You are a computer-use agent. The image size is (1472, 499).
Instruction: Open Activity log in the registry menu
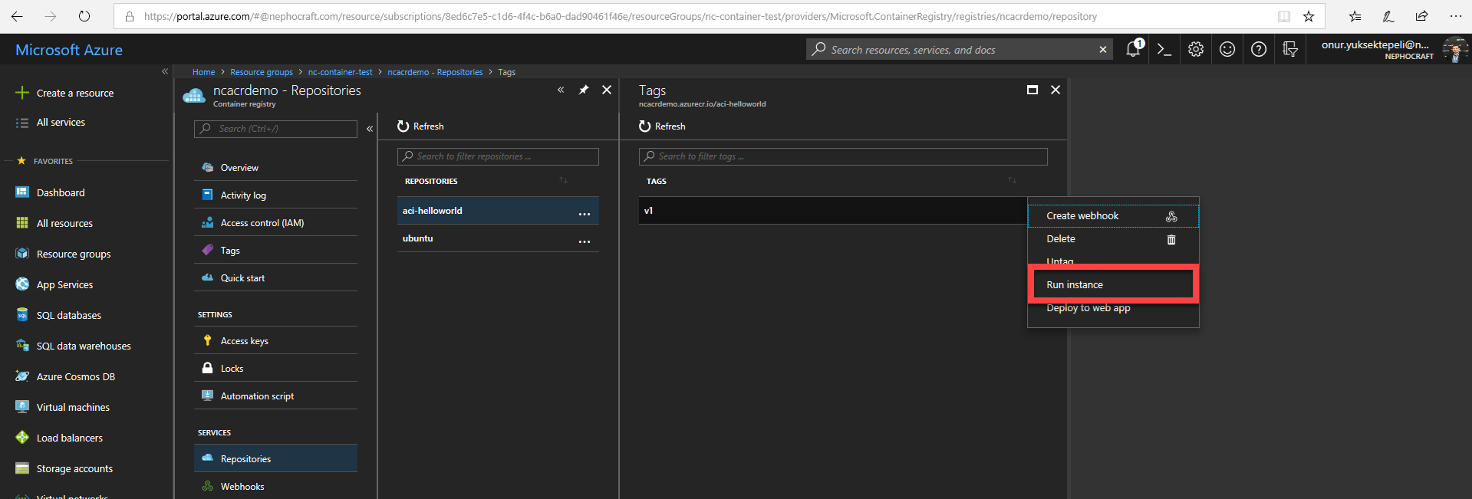pyautogui.click(x=275, y=195)
